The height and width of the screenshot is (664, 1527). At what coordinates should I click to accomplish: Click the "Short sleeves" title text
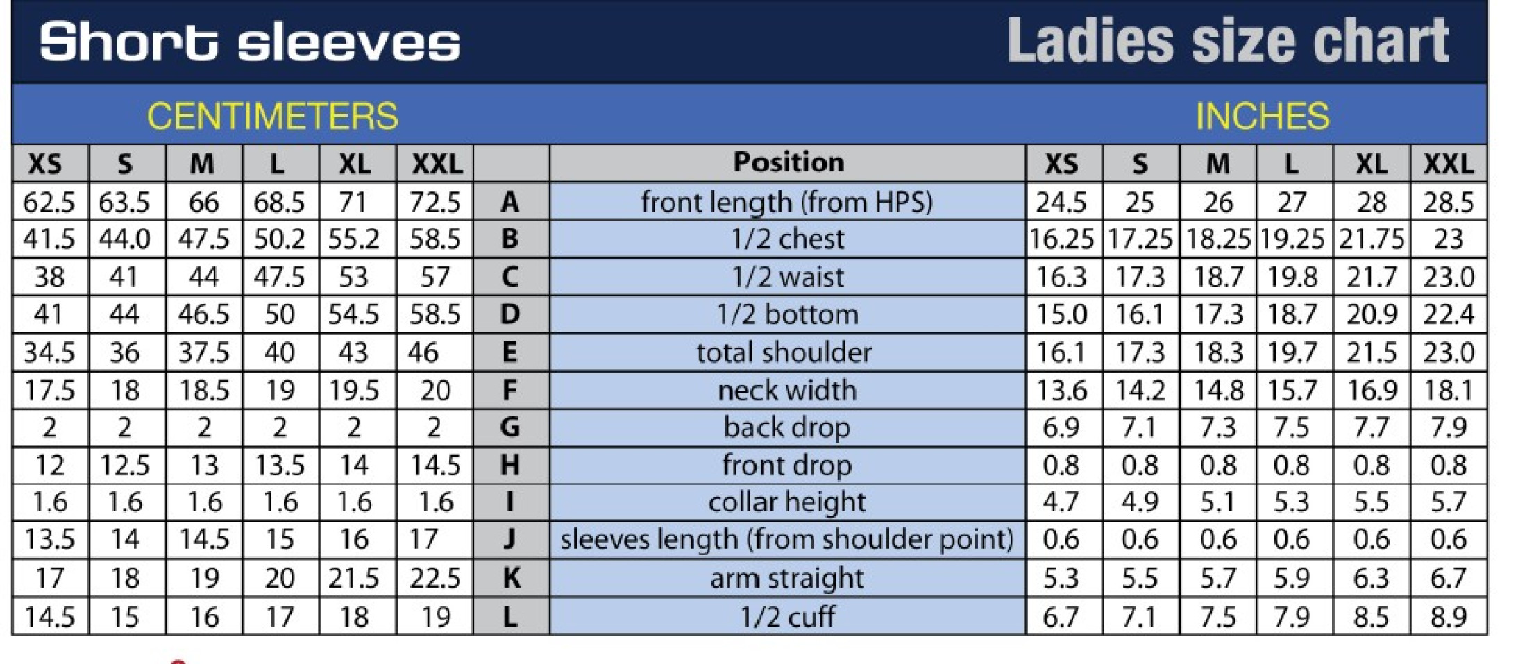click(250, 42)
